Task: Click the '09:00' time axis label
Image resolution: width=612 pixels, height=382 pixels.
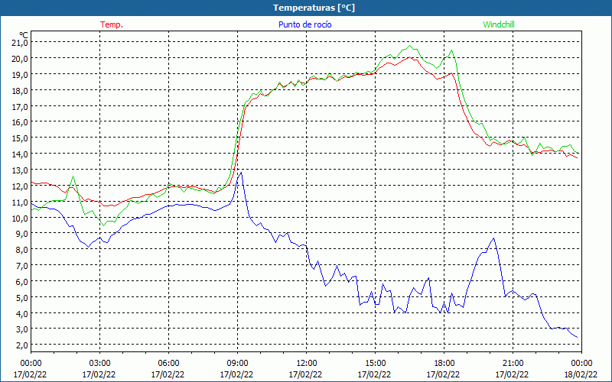Action: click(x=237, y=364)
